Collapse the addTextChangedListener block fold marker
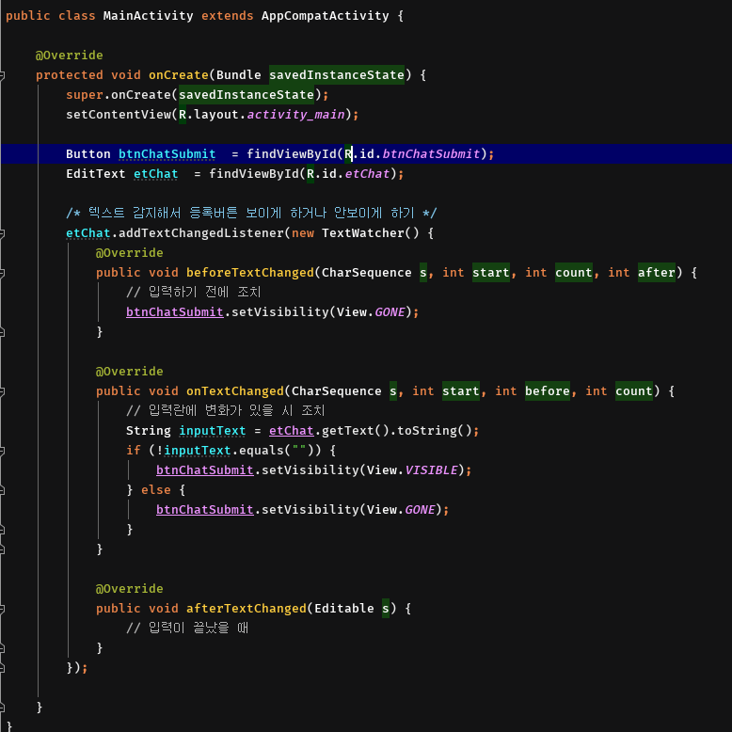 (2, 233)
